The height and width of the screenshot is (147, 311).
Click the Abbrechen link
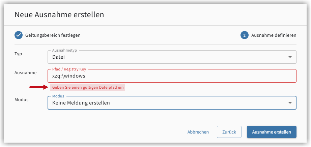198,132
